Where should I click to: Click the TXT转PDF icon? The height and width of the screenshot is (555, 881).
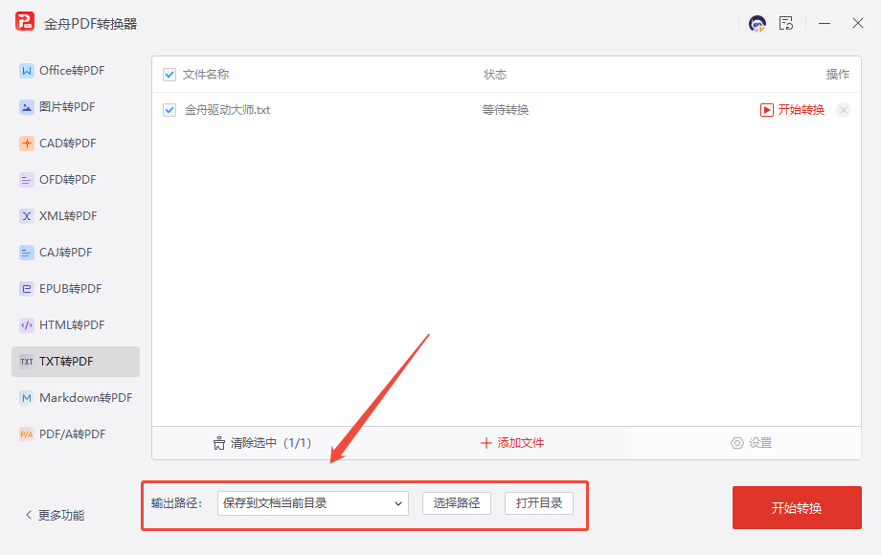27,362
